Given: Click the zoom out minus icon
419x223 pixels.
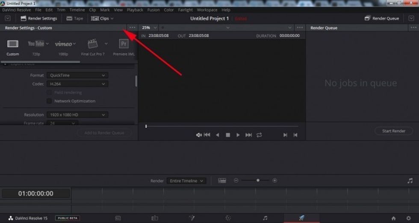Looking at the screenshot, I should [x=236, y=180].
